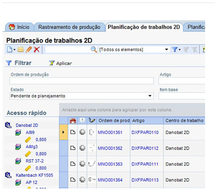Click the blue funnel filter toolbar icon

tap(174, 49)
